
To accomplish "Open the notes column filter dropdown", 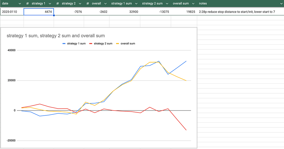I will (x=281, y=4).
